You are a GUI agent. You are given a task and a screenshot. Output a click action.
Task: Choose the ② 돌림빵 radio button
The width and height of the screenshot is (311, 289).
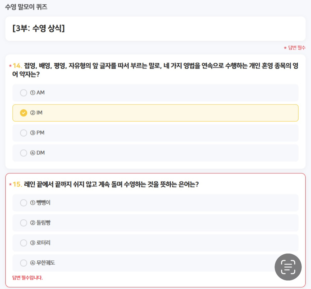pyautogui.click(x=23, y=223)
